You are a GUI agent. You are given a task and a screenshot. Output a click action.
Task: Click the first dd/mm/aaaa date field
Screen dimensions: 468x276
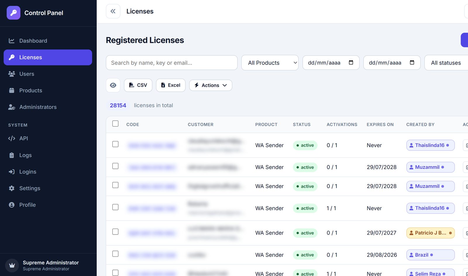click(x=331, y=63)
